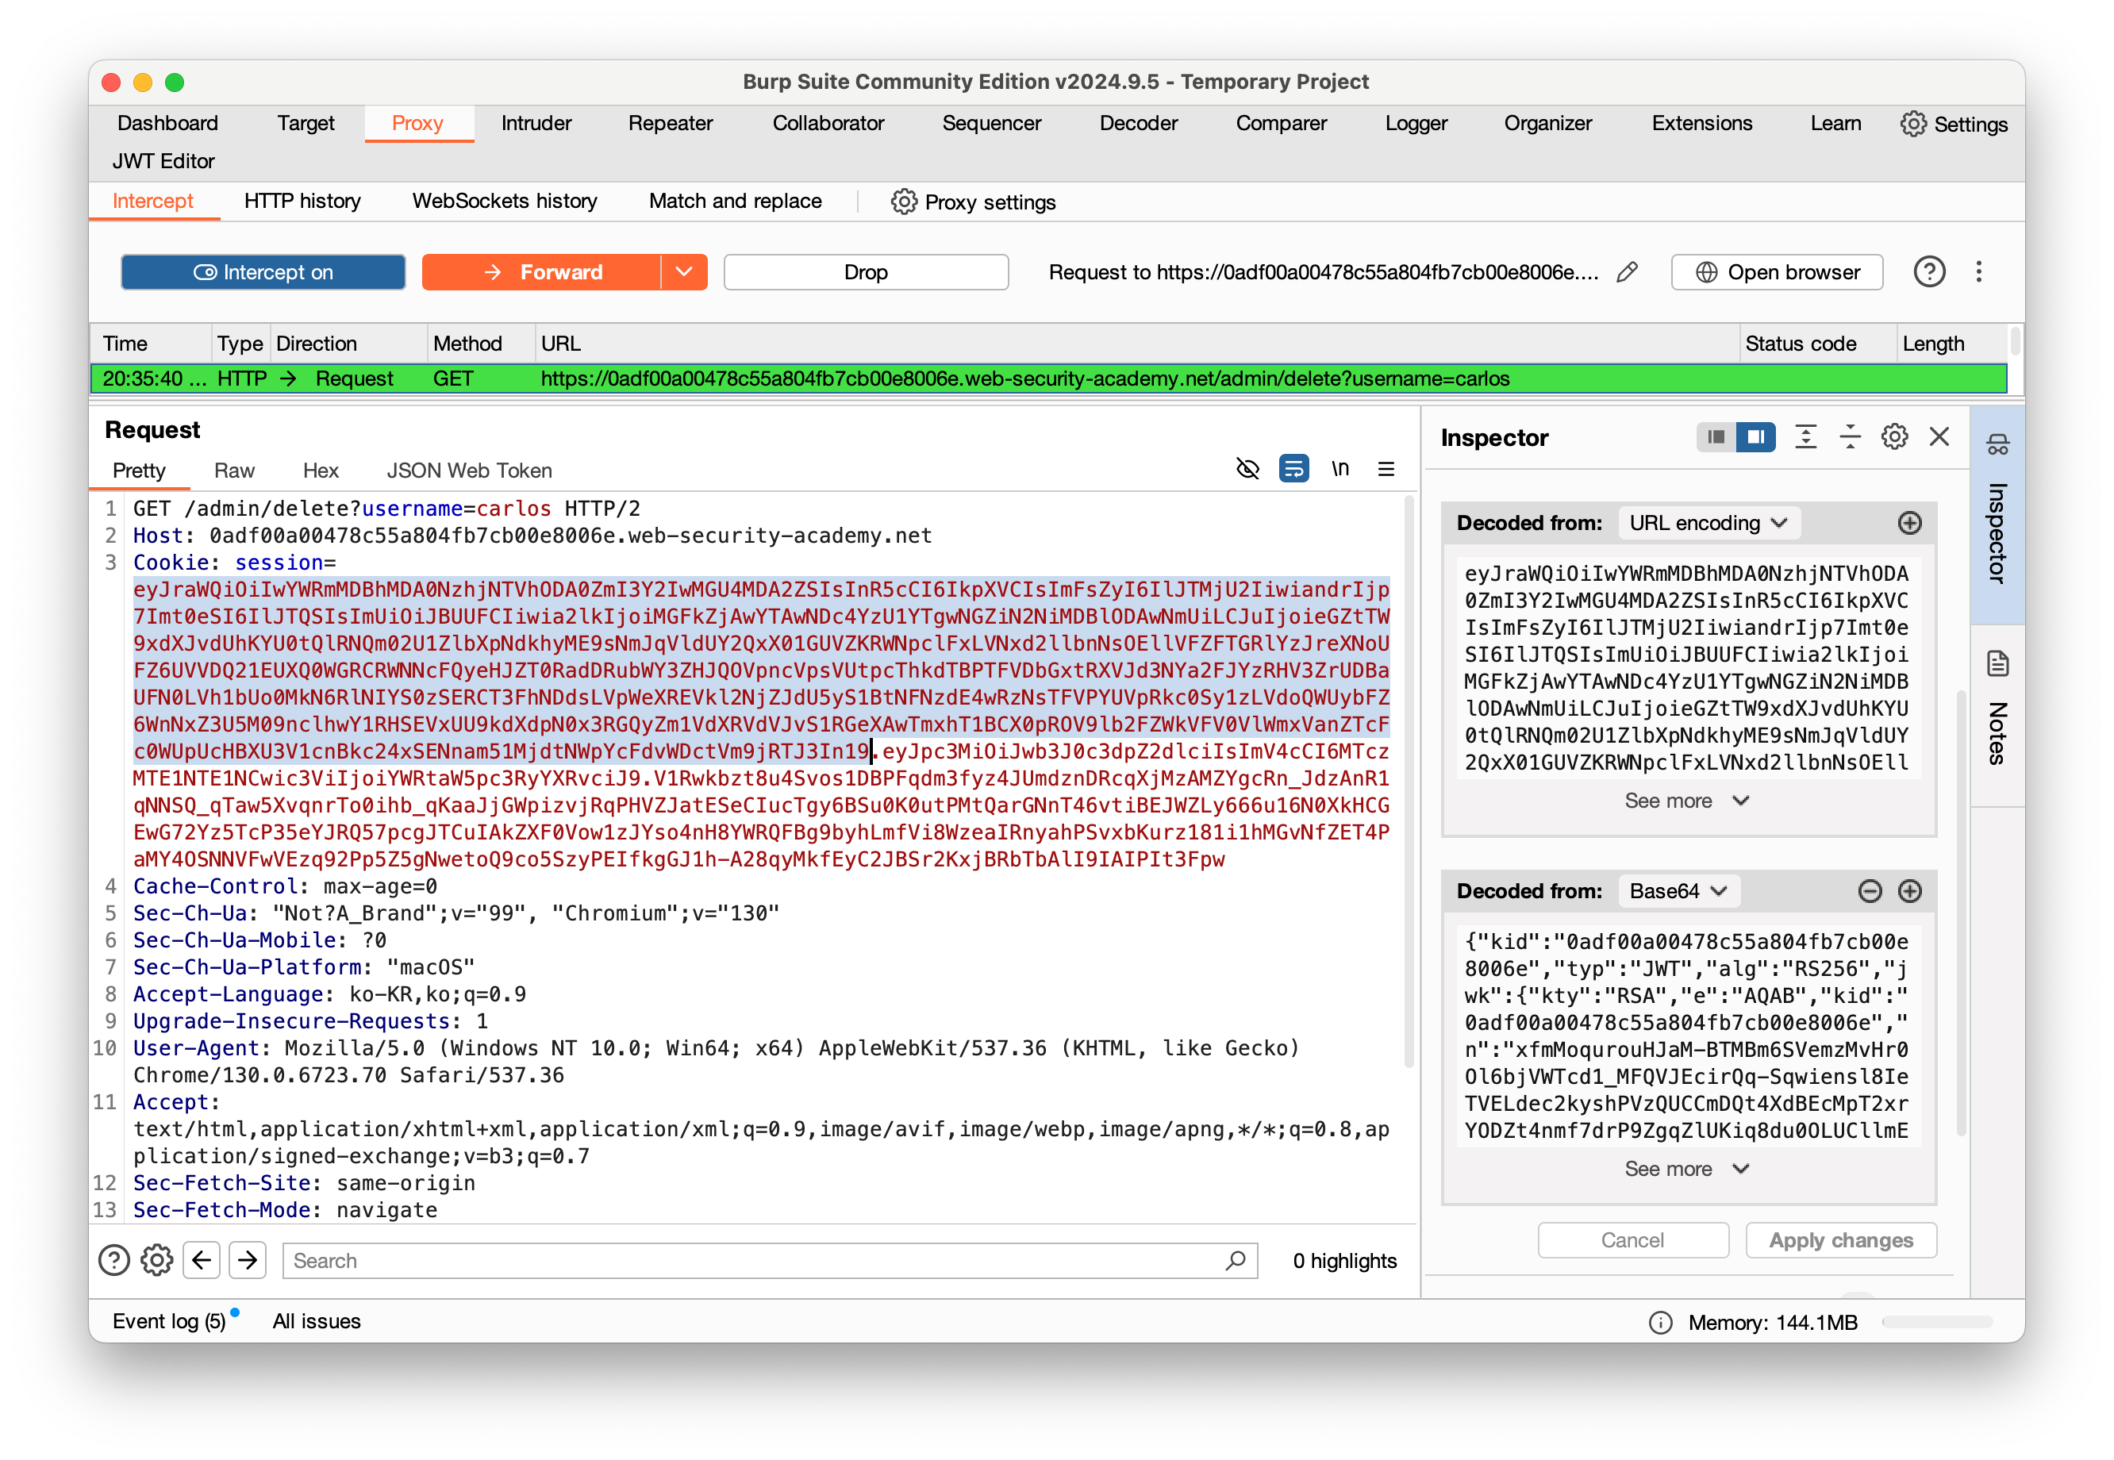Viewport: 2114px width, 1460px height.
Task: Toggle line wrap button in request editor
Action: pyautogui.click(x=1293, y=469)
